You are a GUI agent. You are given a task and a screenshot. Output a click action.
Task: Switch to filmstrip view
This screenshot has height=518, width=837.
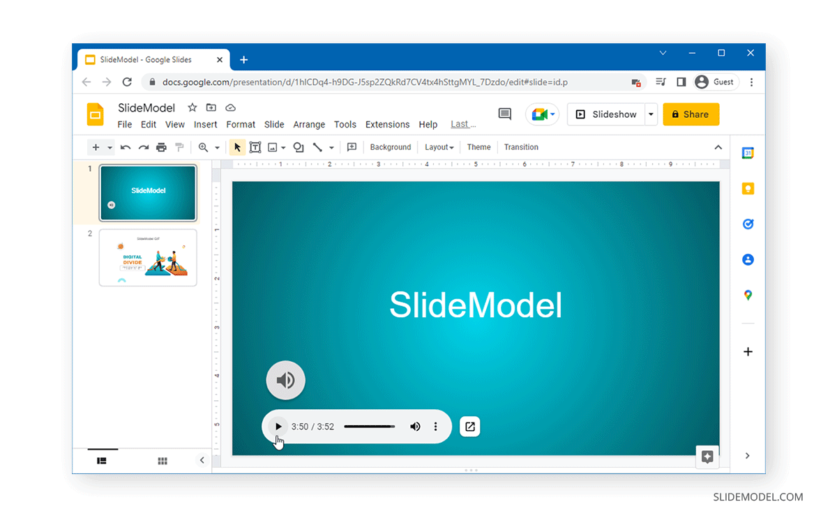click(102, 461)
